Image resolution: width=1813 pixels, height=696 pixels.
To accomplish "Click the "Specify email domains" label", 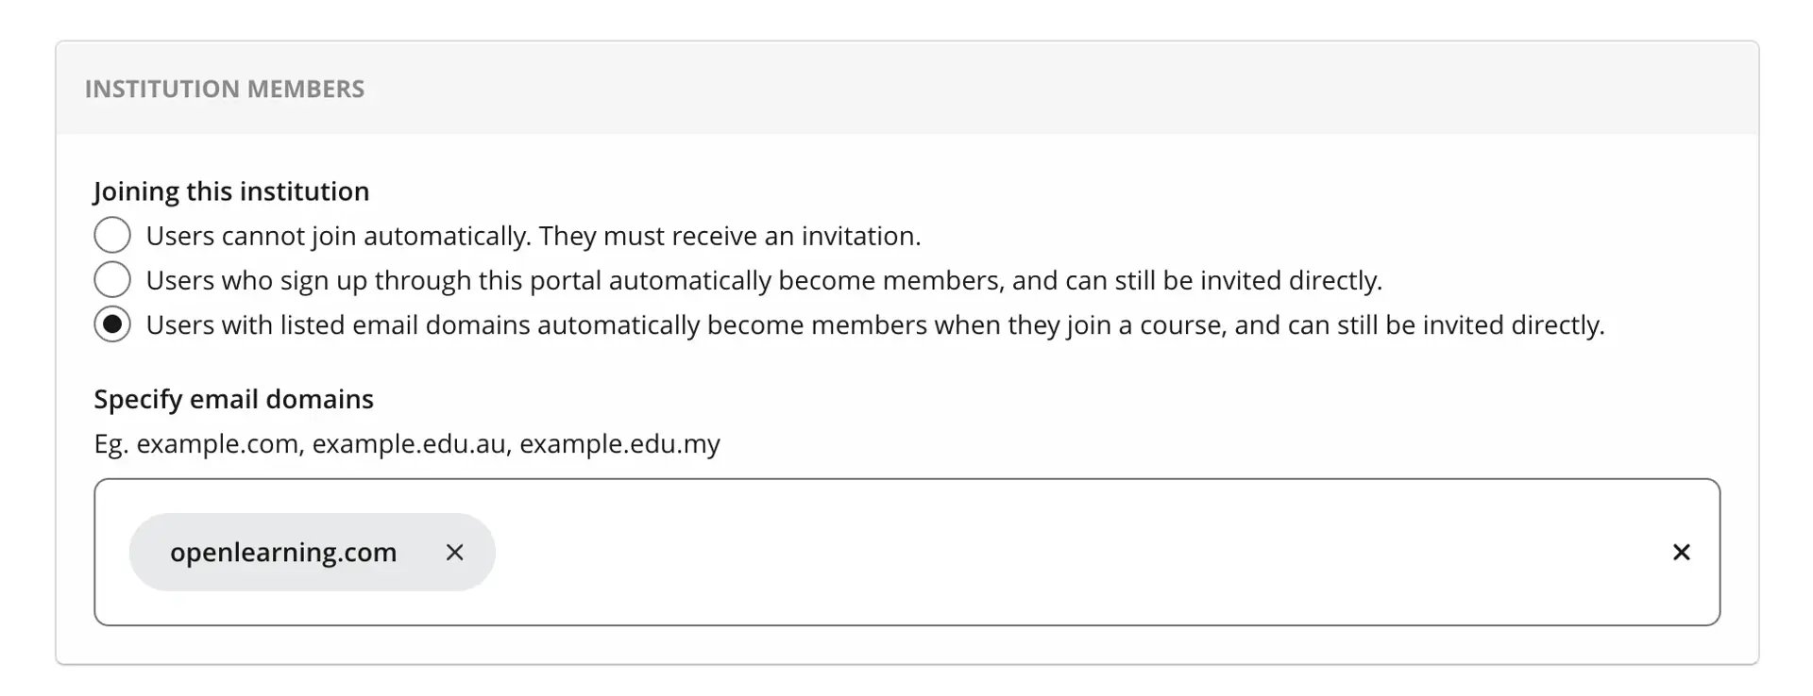I will (233, 399).
